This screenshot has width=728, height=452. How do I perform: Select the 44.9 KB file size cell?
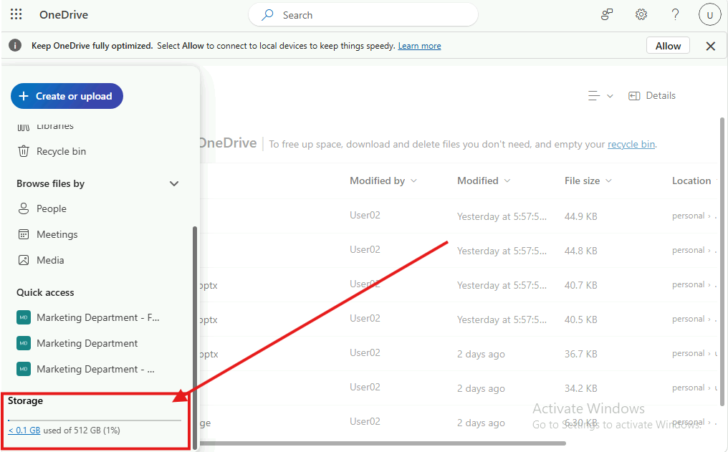(x=581, y=216)
